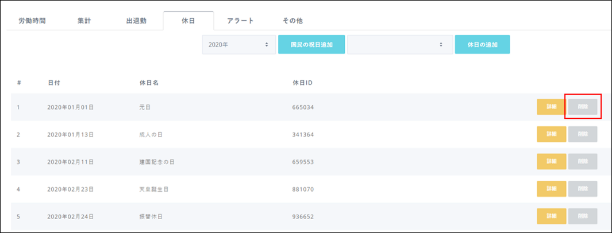Open 詳細 for 建国記念の日
The height and width of the screenshot is (233, 612).
click(551, 162)
